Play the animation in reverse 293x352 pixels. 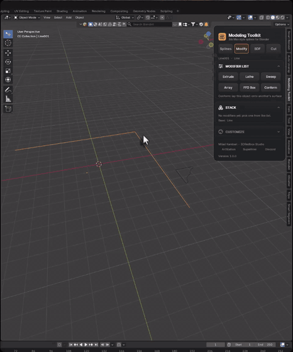tap(81, 344)
